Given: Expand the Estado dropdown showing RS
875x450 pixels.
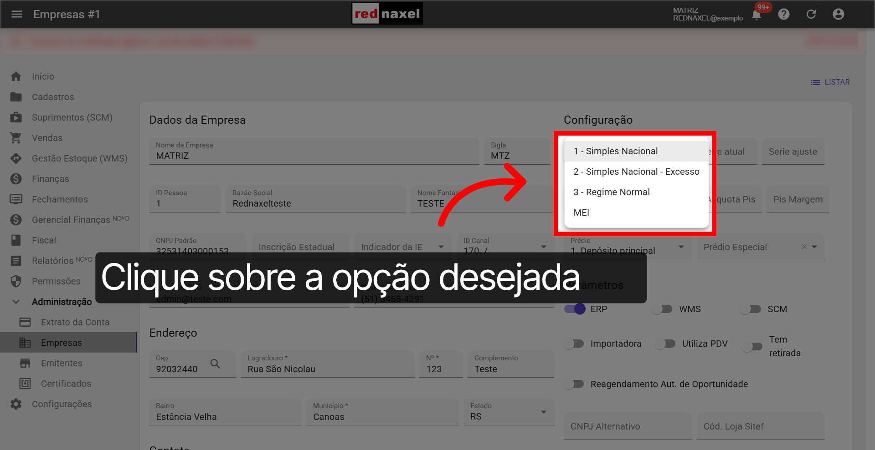Looking at the screenshot, I should (x=543, y=412).
